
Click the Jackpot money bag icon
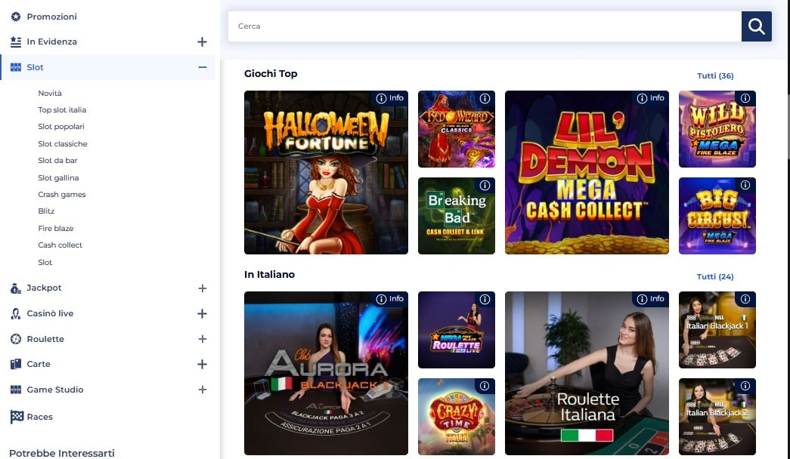pos(16,288)
